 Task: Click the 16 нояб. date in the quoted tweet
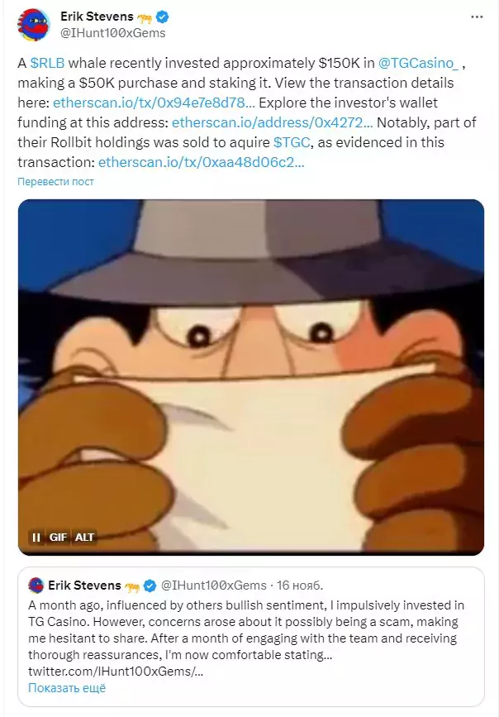300,586
